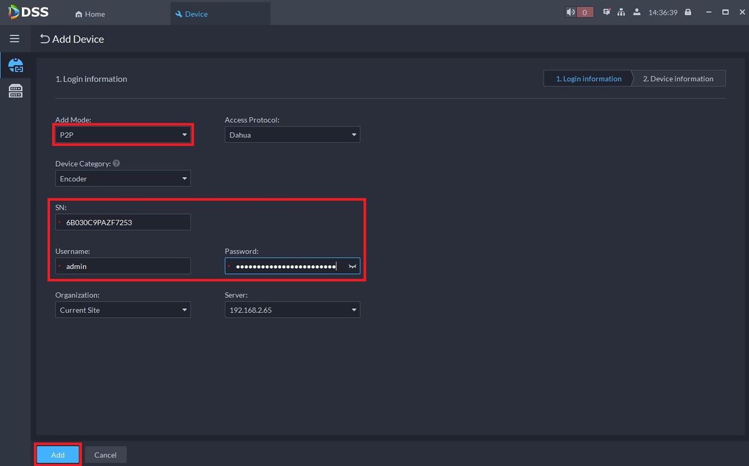Viewport: 749px width, 466px height.
Task: Click the Device Category help icon
Action: pyautogui.click(x=117, y=163)
